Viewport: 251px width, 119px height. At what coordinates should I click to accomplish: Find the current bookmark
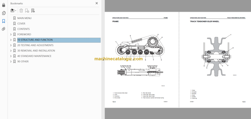click(x=33, y=10)
